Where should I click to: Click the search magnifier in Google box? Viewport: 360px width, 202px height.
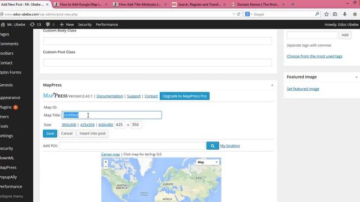317,14
